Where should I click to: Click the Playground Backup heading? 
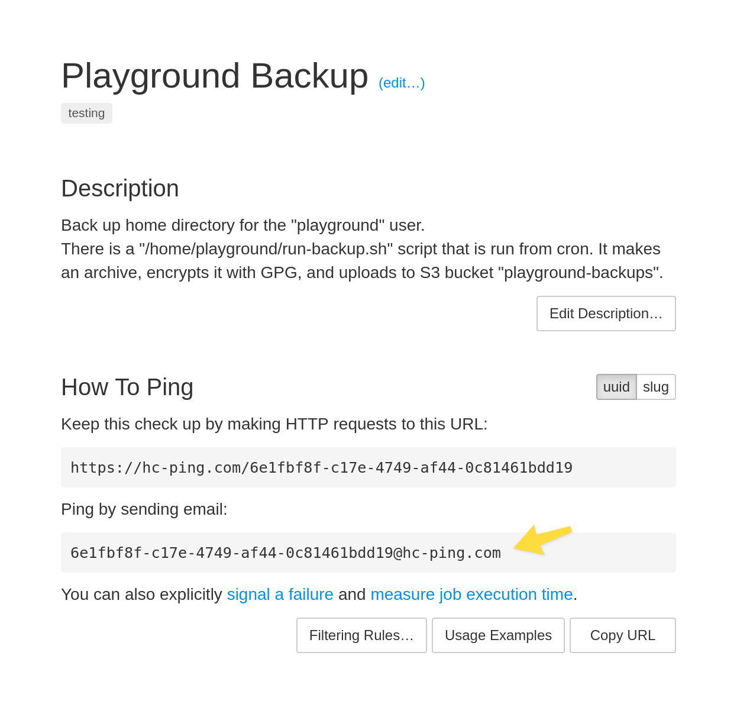coord(214,76)
